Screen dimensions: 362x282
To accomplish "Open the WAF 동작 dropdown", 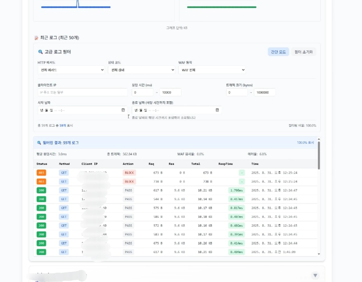I will pyautogui.click(x=212, y=70).
